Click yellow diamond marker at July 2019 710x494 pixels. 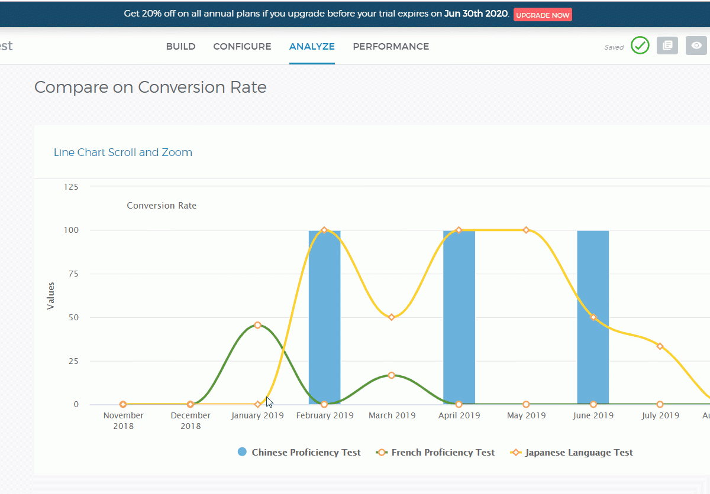[x=660, y=346]
